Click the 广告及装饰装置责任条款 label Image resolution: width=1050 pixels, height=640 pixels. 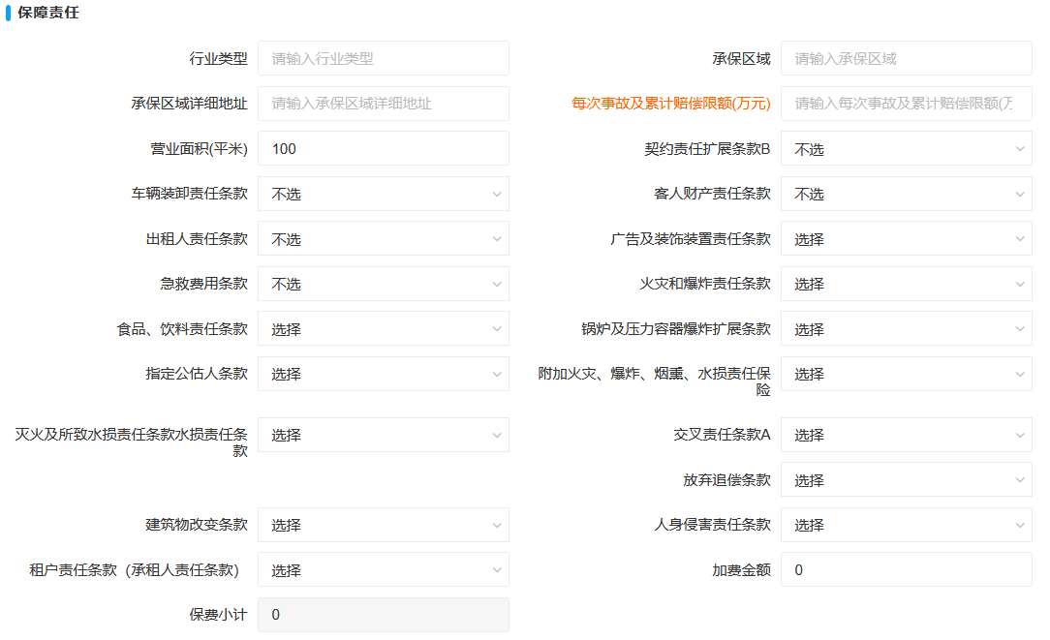point(691,238)
